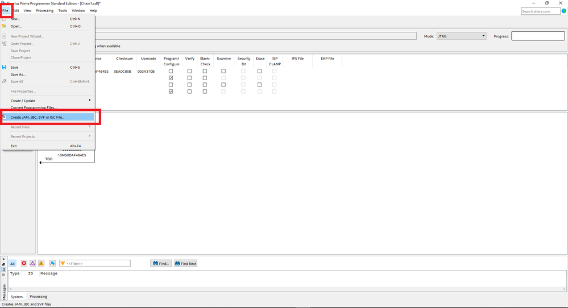The image size is (568, 308).
Task: Open the Messages panel options icon
Action: (3, 275)
